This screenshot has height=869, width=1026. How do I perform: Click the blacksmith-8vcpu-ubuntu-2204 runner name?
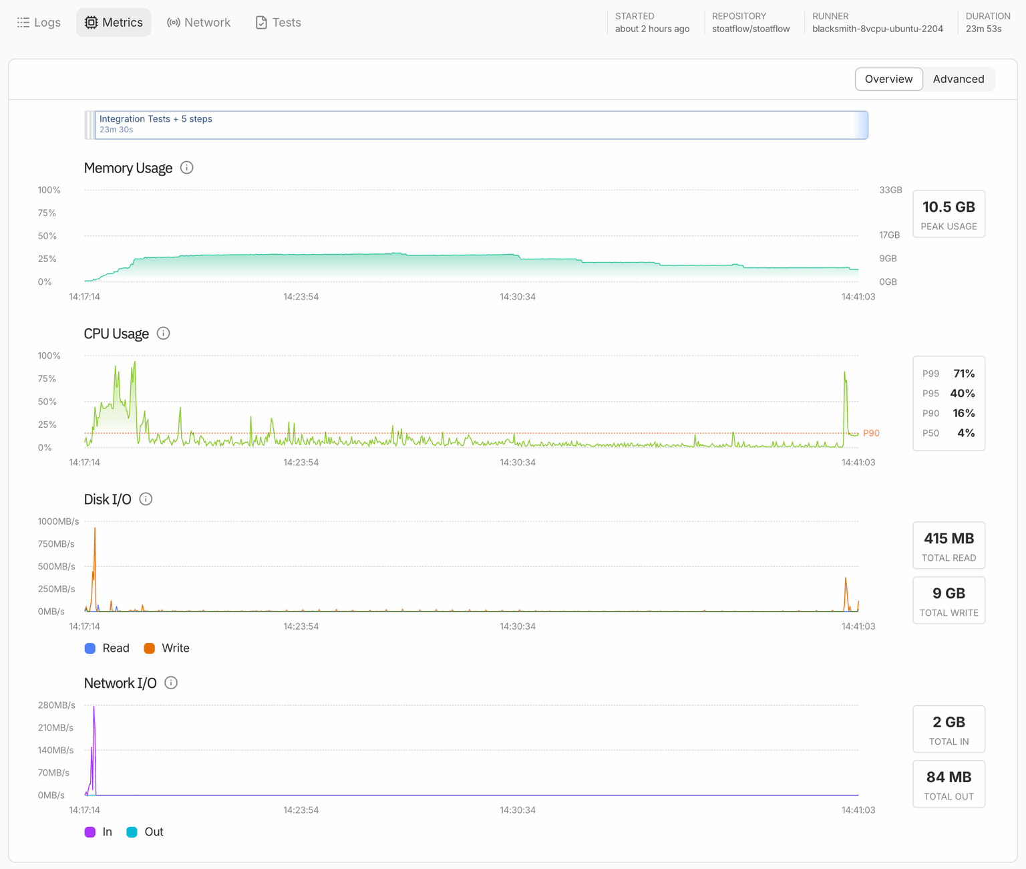click(878, 29)
